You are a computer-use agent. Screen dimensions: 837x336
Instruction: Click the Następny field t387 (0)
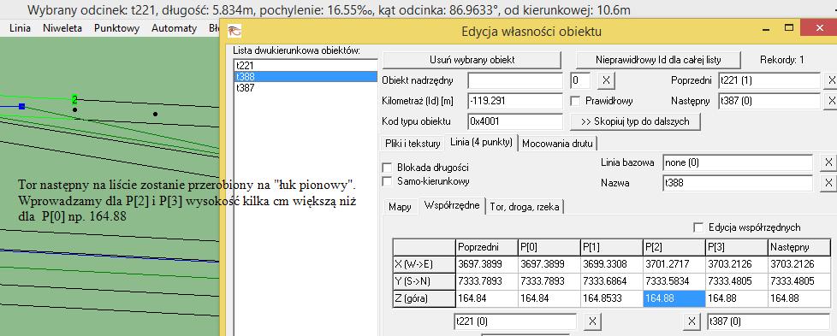click(x=769, y=101)
